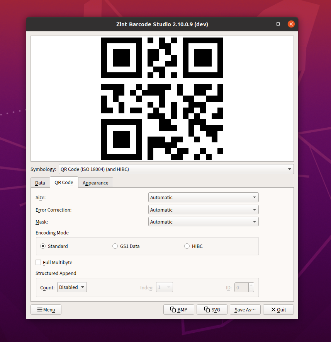Select the Standard encoding mode
The width and height of the screenshot is (331, 342).
tap(42, 246)
